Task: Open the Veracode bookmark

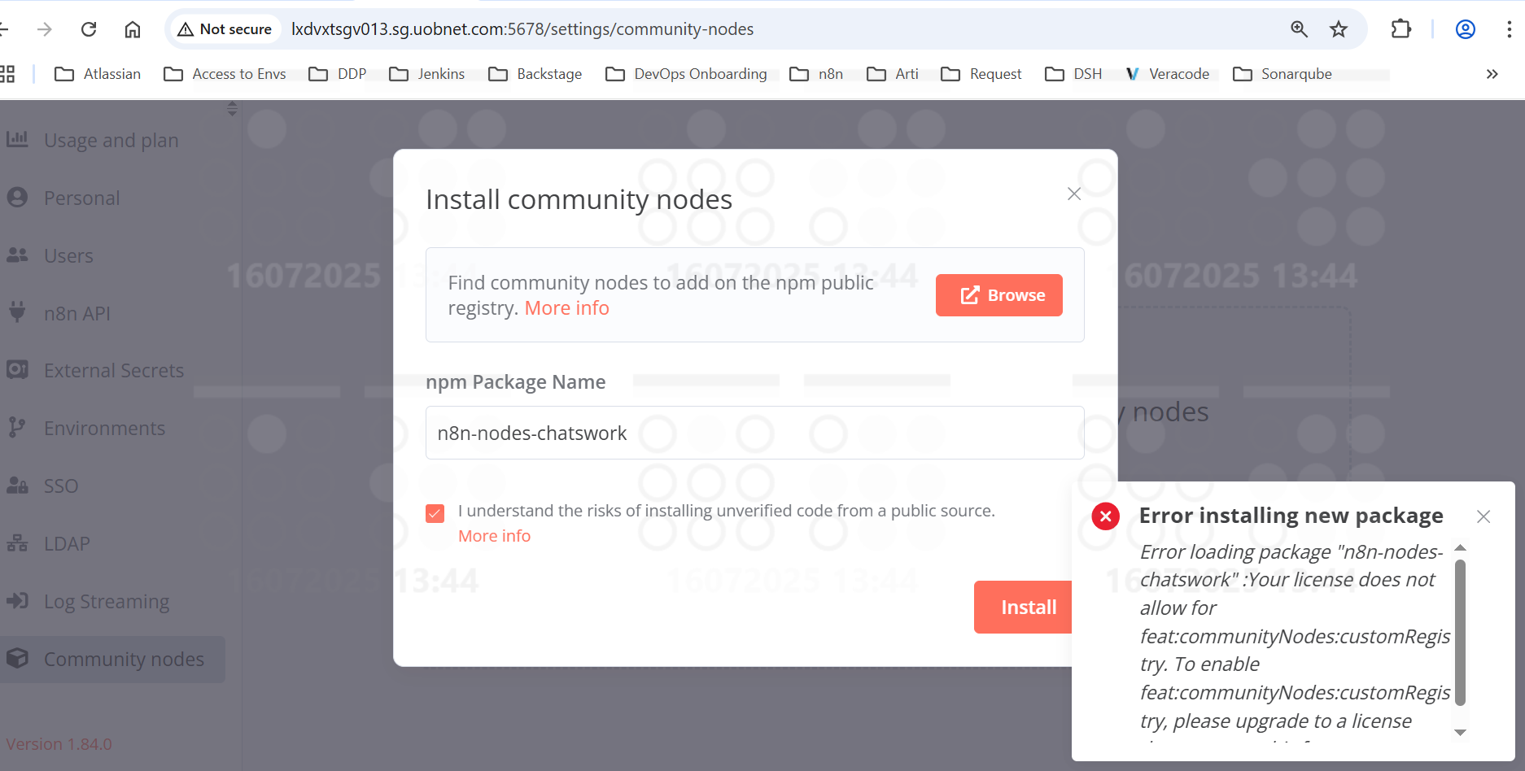Action: (1168, 74)
